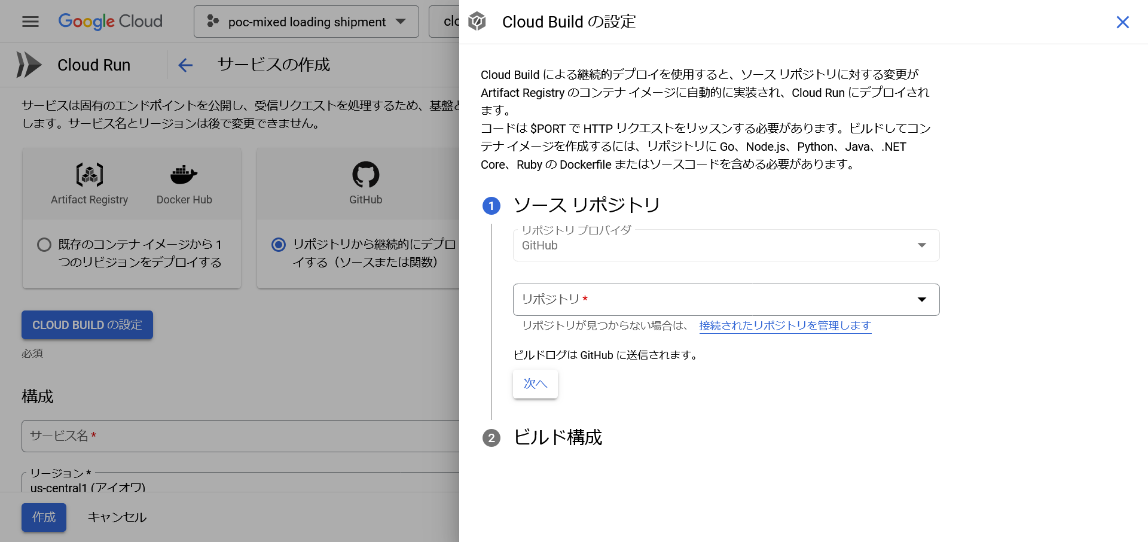Close the Cloud Build の設定 panel
This screenshot has height=542, width=1148.
click(x=1122, y=22)
